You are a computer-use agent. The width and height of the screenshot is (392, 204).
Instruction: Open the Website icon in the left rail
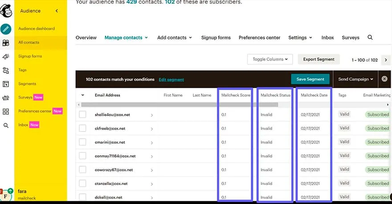click(6, 84)
